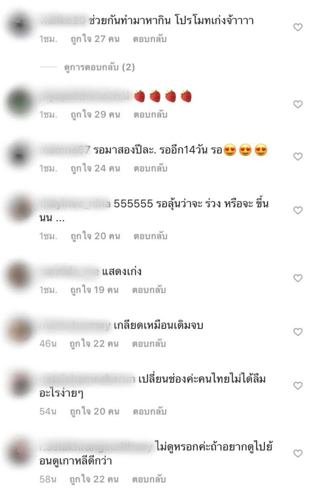317x496 pixels.
Task: Like the แสดงเก่ง comment
Action: coord(298,278)
